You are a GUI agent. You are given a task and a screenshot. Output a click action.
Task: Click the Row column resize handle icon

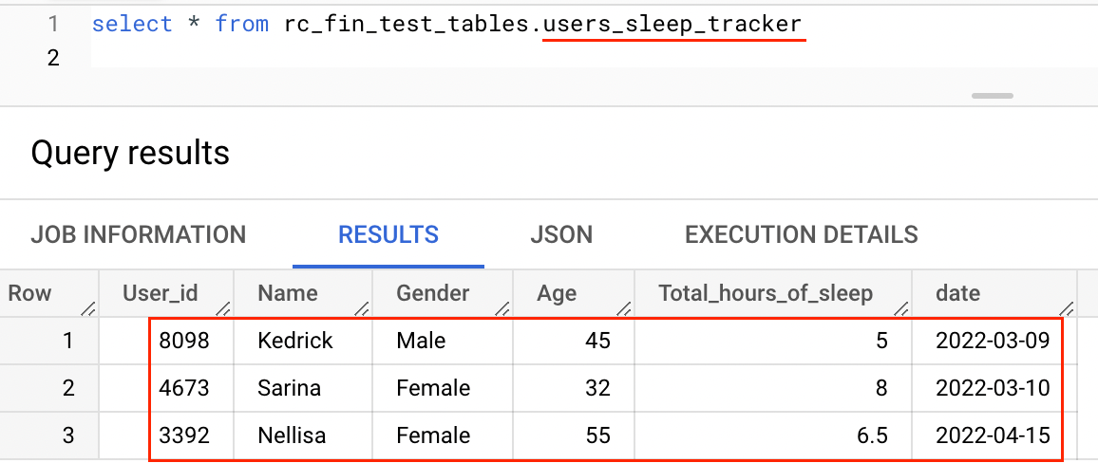tap(89, 307)
